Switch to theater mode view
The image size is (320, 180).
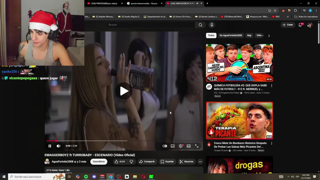tap(189, 146)
